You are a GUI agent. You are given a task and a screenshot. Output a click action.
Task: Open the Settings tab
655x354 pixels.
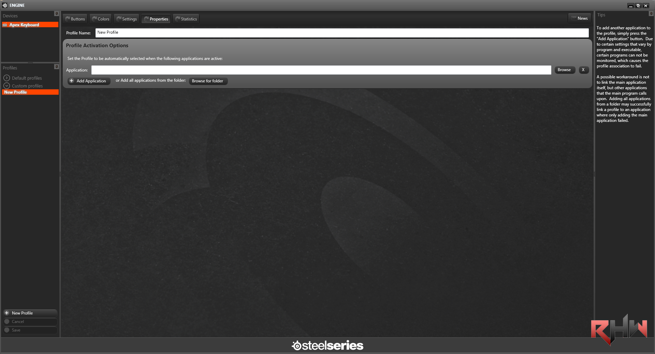[127, 19]
